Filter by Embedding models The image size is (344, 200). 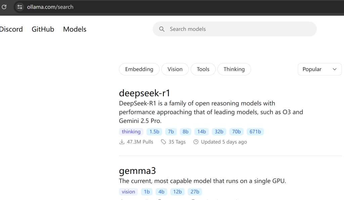tap(139, 69)
